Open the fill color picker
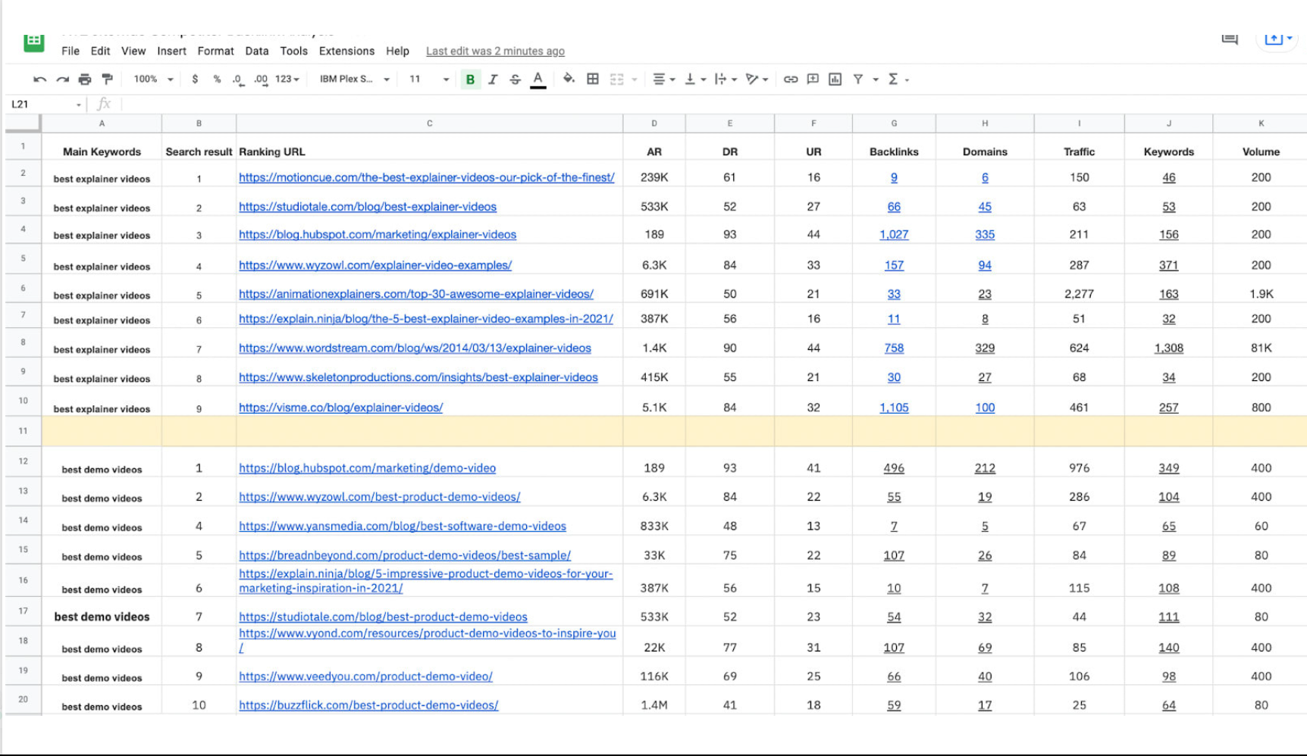1307x756 pixels. pos(569,79)
